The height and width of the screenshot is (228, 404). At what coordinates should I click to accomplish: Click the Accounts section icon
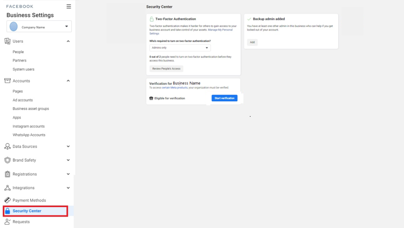coord(7,80)
